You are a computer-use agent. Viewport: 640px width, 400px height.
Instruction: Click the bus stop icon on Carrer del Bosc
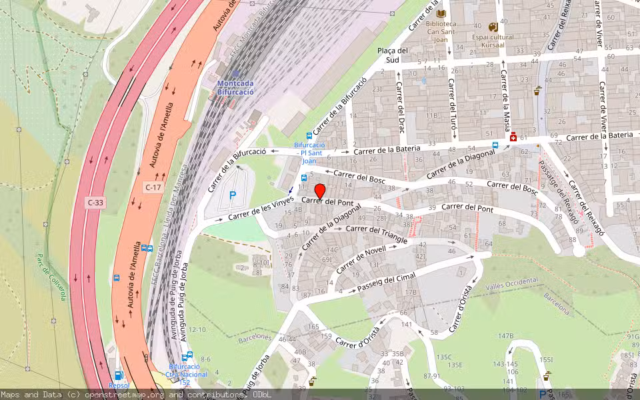pos(304,177)
